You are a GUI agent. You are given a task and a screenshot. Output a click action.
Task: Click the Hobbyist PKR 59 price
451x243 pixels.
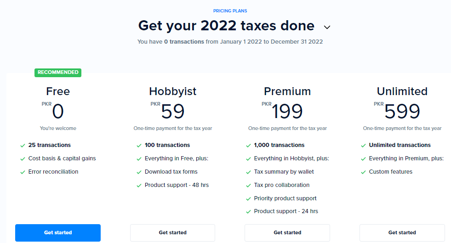tap(168, 110)
